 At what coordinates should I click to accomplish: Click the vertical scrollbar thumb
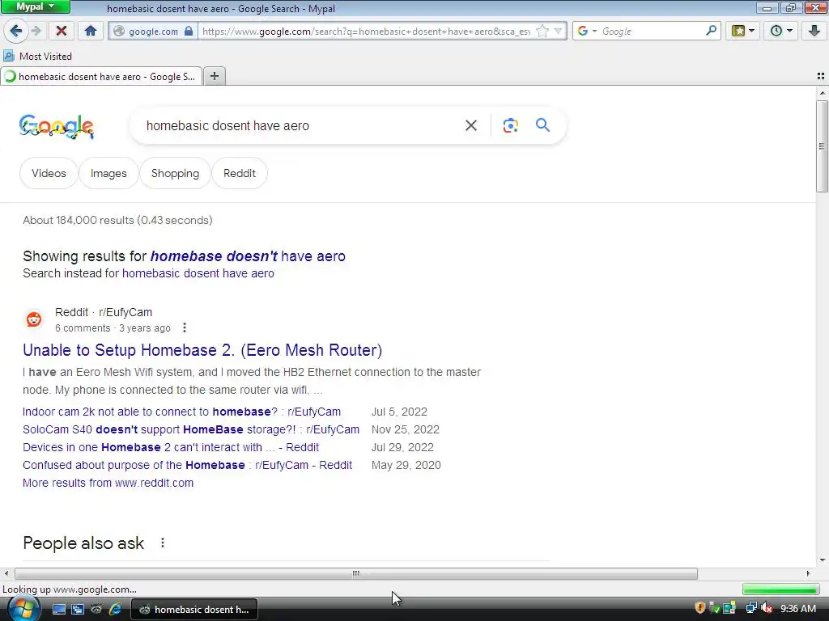point(822,146)
